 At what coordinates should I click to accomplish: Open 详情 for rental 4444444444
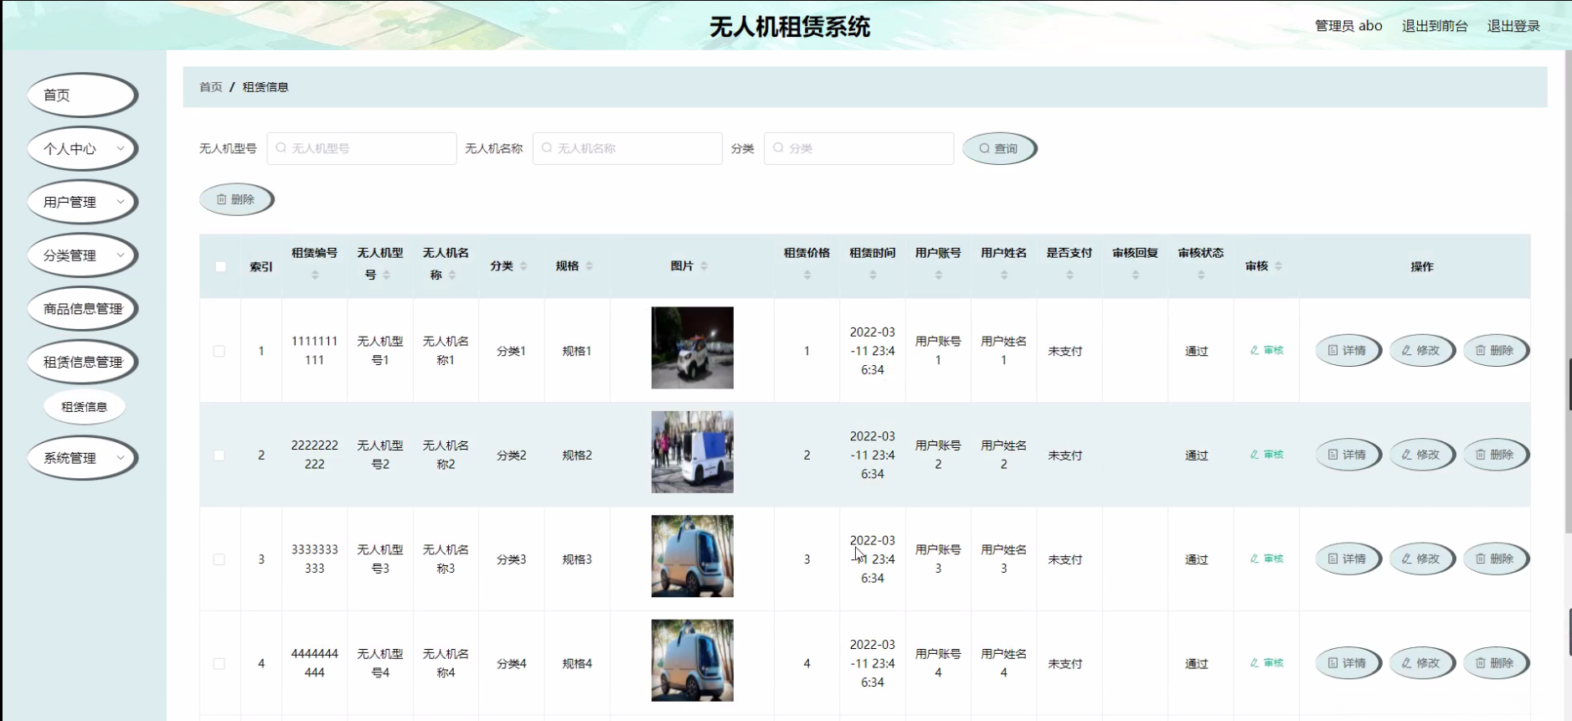coord(1348,663)
